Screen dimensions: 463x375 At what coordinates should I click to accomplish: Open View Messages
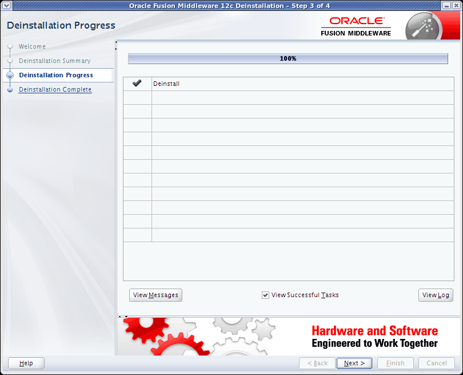pos(155,295)
